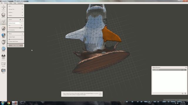Toggle visibility eye of listed object
Image resolution: width=188 pixels, height=105 pixels.
(185, 70)
